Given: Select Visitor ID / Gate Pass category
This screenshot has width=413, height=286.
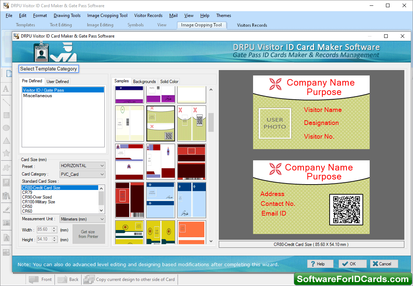Looking at the screenshot, I should [x=63, y=90].
